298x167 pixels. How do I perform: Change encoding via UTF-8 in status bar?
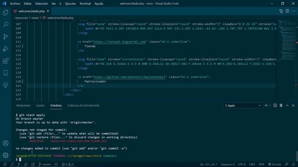tap(242, 164)
